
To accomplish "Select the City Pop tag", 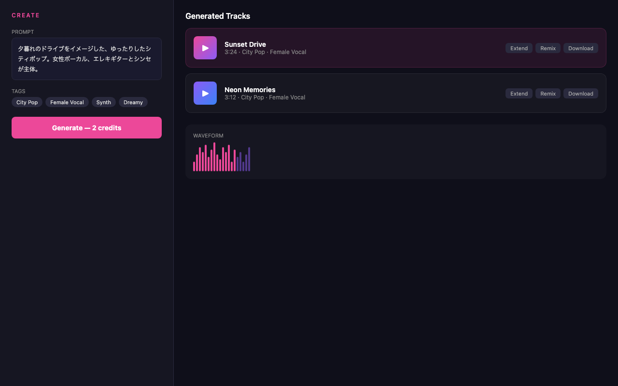I will click(x=27, y=102).
